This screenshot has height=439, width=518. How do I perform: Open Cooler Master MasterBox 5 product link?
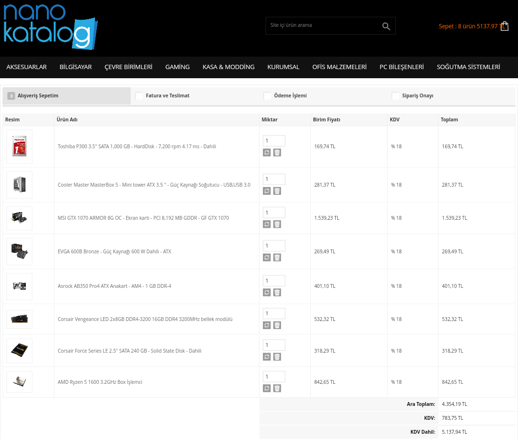(154, 185)
